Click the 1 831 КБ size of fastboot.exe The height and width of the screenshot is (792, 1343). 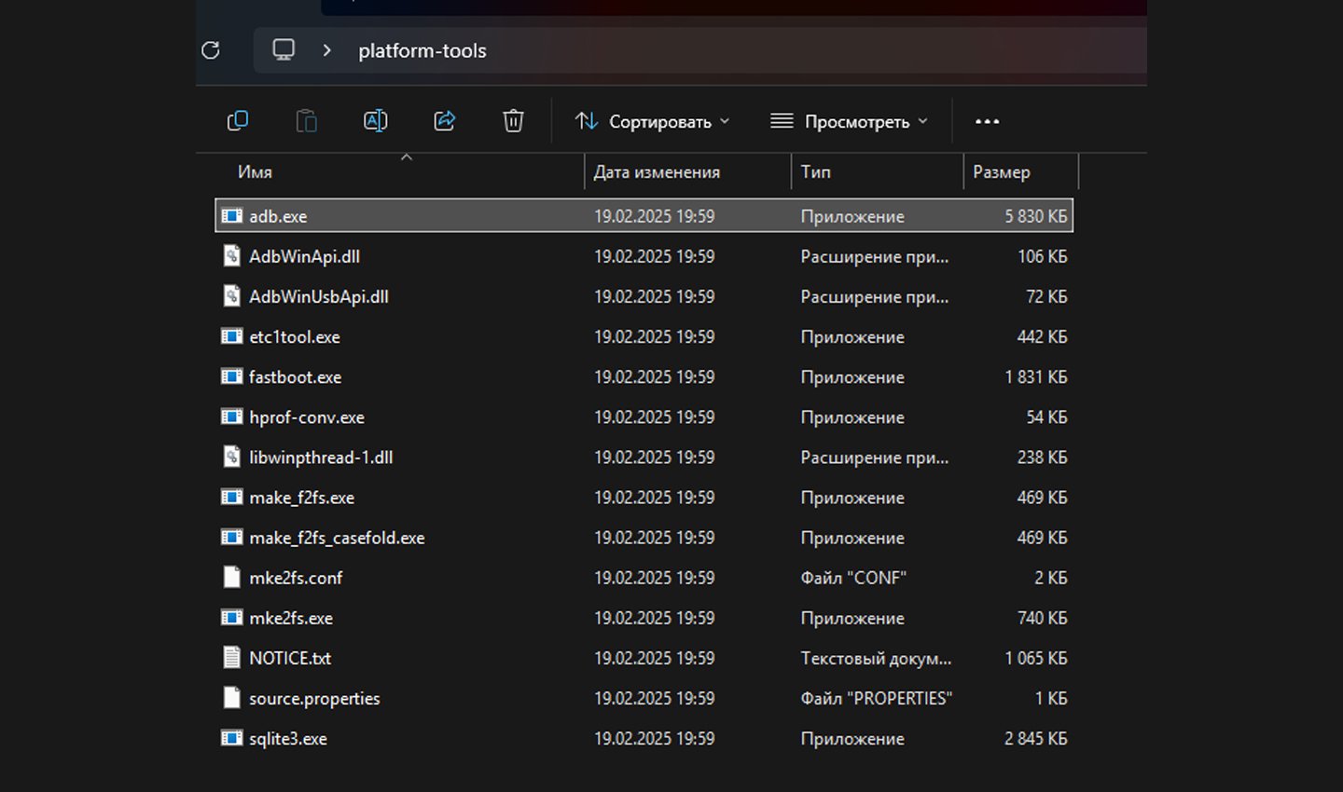pos(1036,376)
